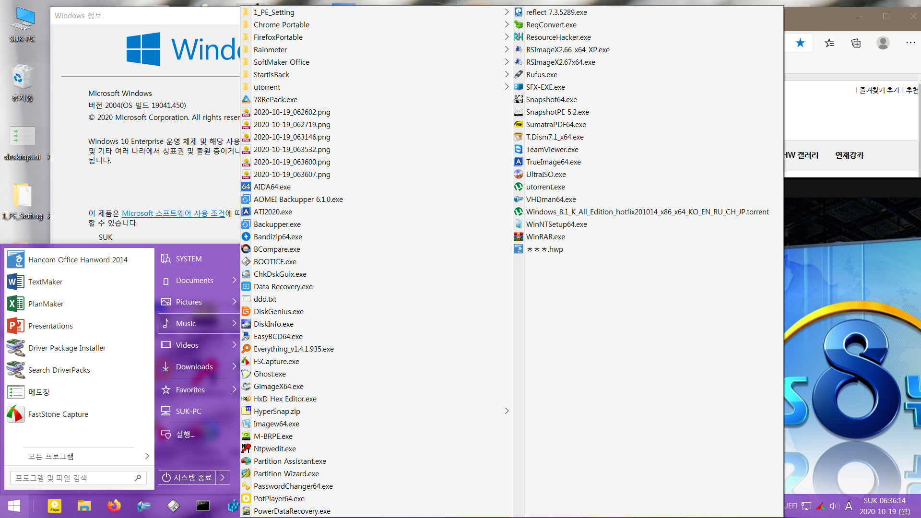
Task: Click SUK-PC in left panel
Action: click(189, 411)
